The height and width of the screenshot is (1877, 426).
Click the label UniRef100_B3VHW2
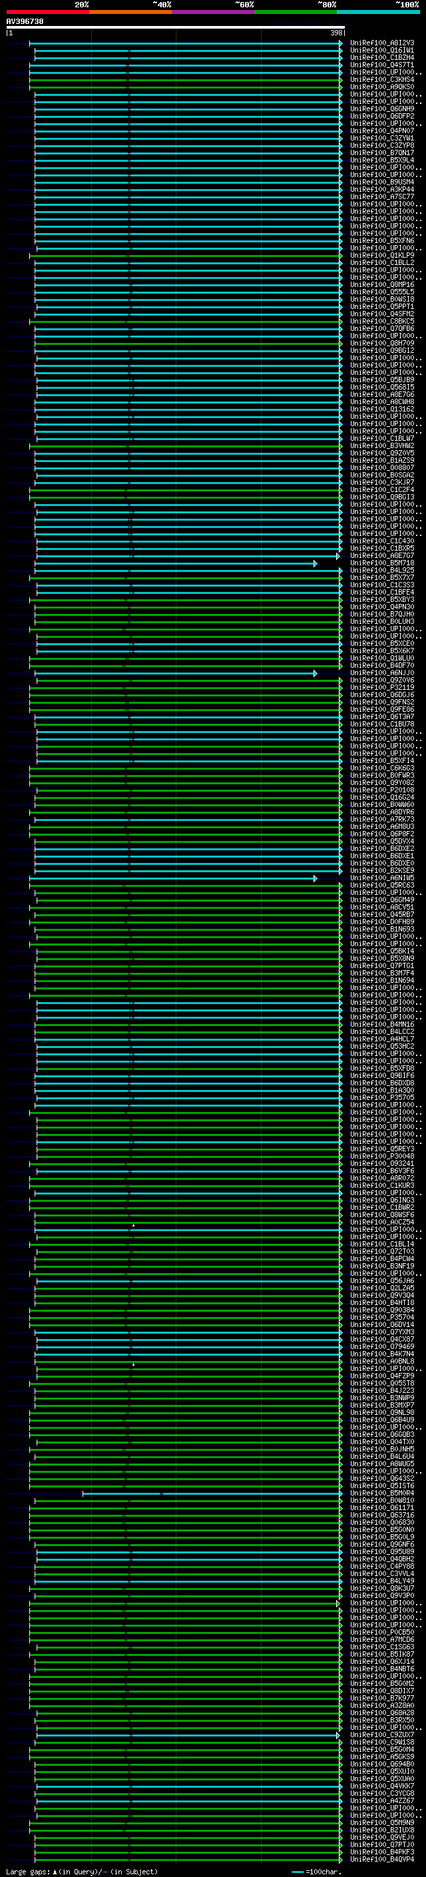[x=381, y=446]
